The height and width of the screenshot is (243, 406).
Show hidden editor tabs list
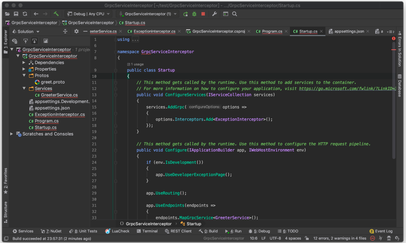(x=391, y=32)
